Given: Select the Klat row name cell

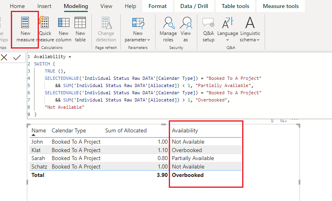Looking at the screenshot, I should (36, 150).
